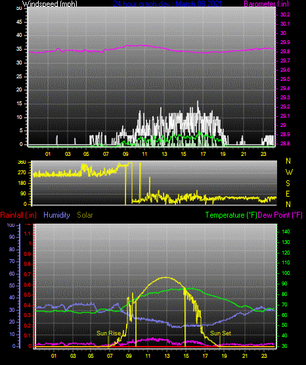Click hour '23' under the windspeed chart

coord(263,154)
